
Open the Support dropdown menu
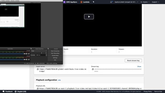coord(155,2)
